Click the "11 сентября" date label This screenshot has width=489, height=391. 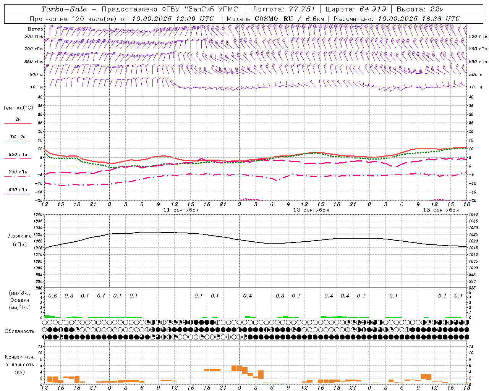(x=181, y=210)
